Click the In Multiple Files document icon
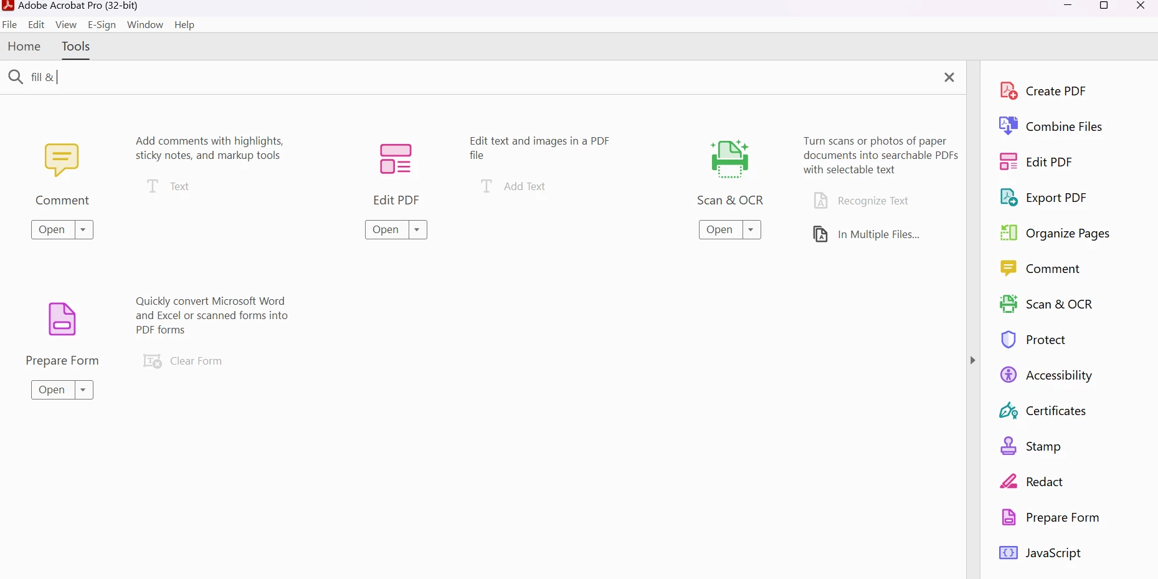Image resolution: width=1158 pixels, height=579 pixels. pos(821,234)
